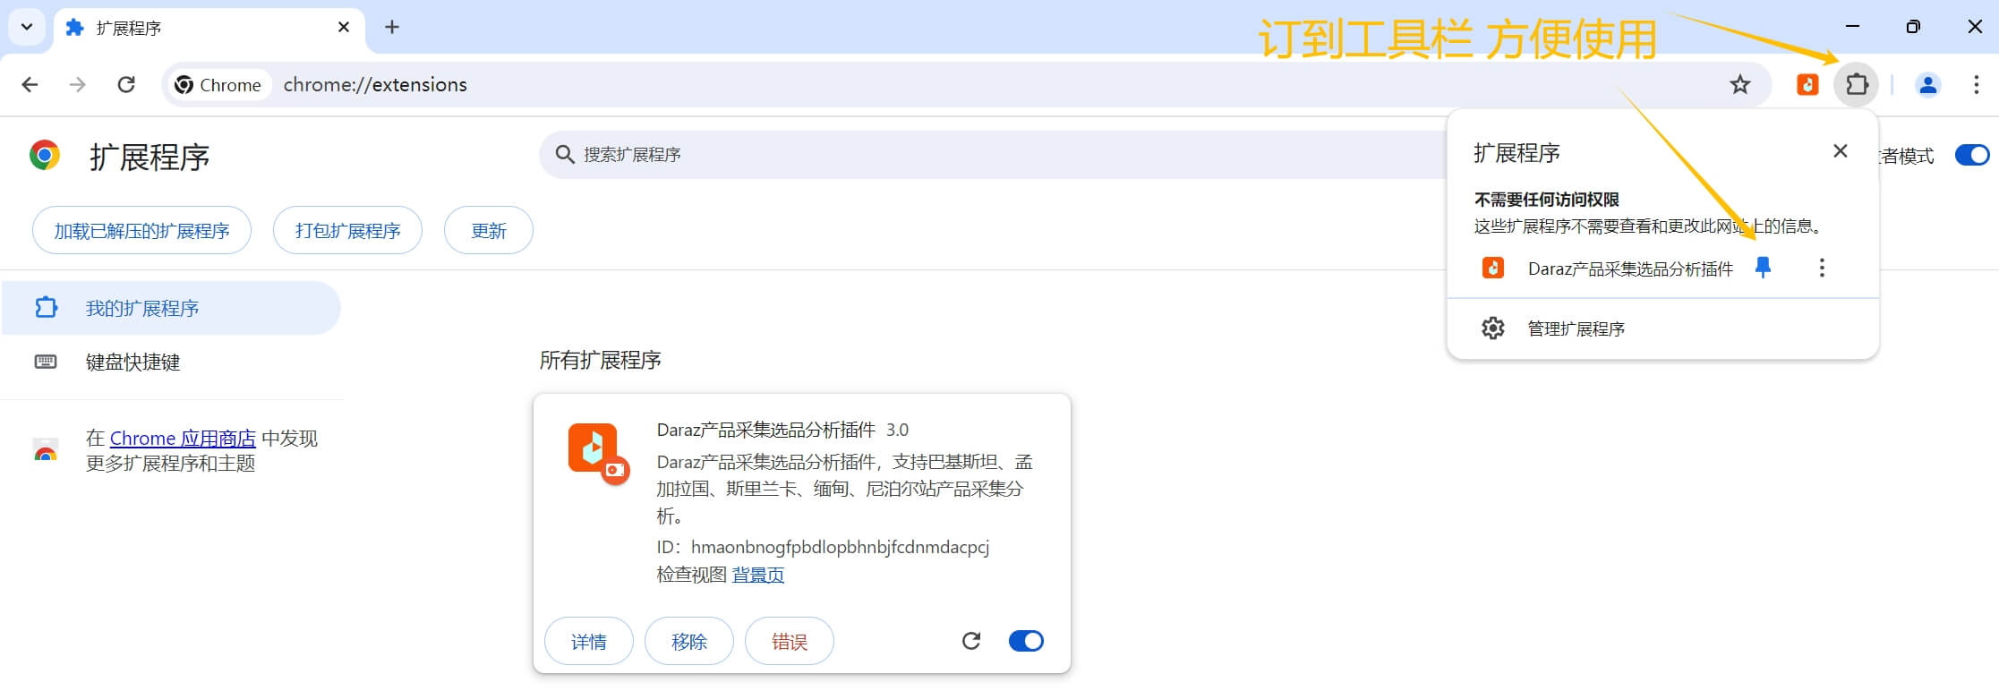
Task: Click the Chrome site info chip
Action: click(x=218, y=84)
